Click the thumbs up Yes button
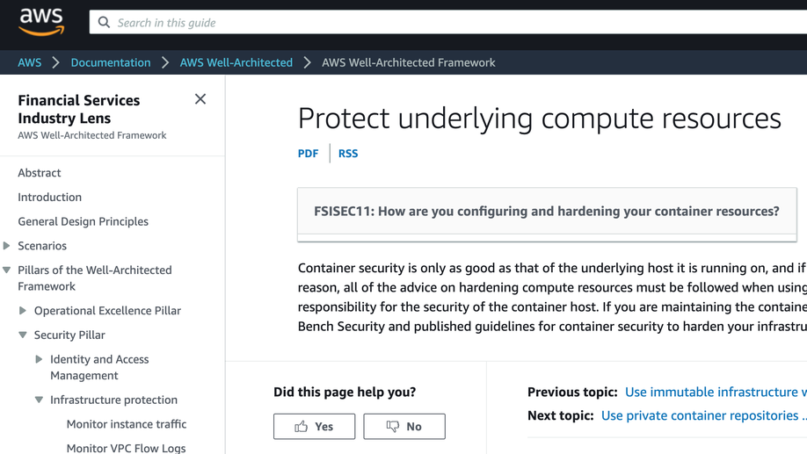807x454 pixels. coord(314,426)
